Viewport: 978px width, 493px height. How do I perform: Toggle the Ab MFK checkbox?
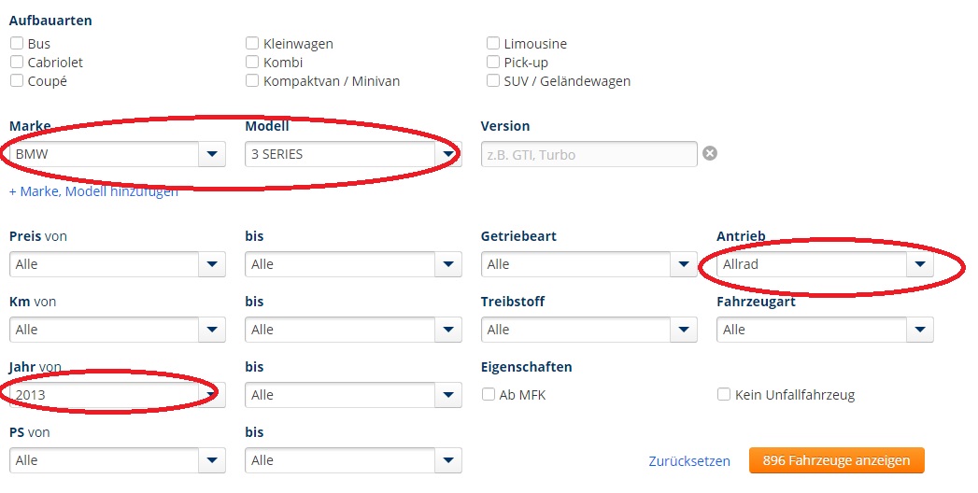pyautogui.click(x=488, y=395)
